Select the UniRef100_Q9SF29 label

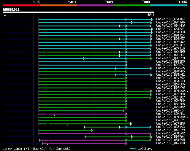[170, 58]
